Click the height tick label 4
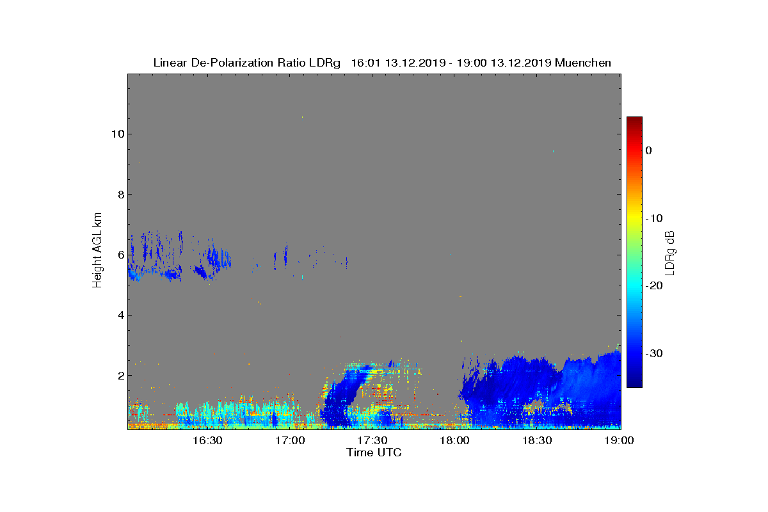Viewport: 768px width, 512px height. pyautogui.click(x=120, y=315)
